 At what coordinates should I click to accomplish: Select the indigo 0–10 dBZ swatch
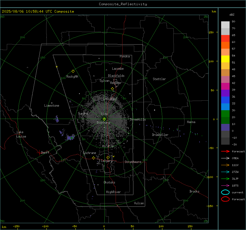(x=225, y=127)
